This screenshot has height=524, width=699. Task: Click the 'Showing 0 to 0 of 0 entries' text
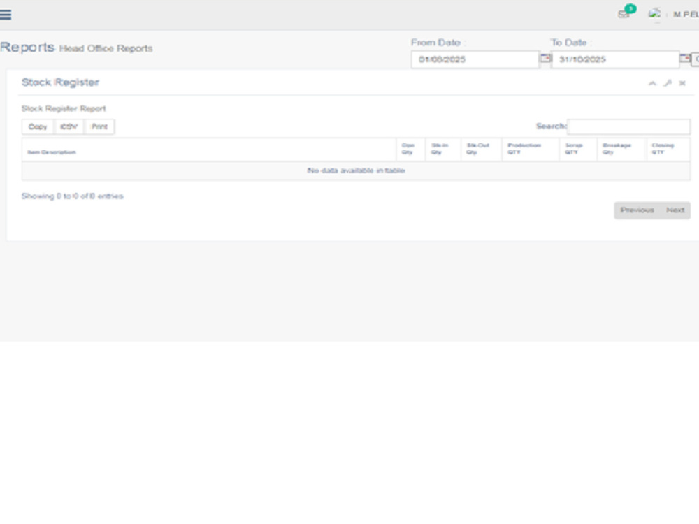pyautogui.click(x=72, y=196)
